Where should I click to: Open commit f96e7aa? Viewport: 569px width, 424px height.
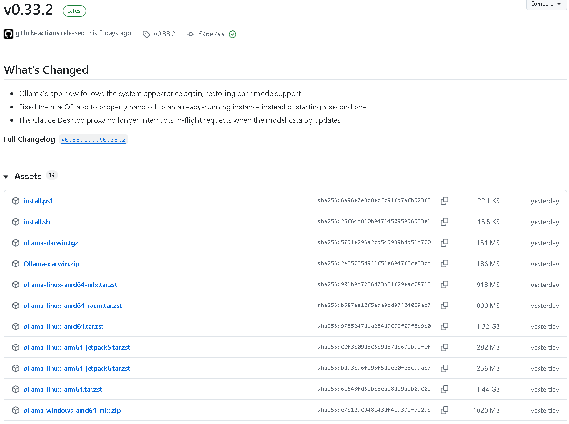click(211, 34)
